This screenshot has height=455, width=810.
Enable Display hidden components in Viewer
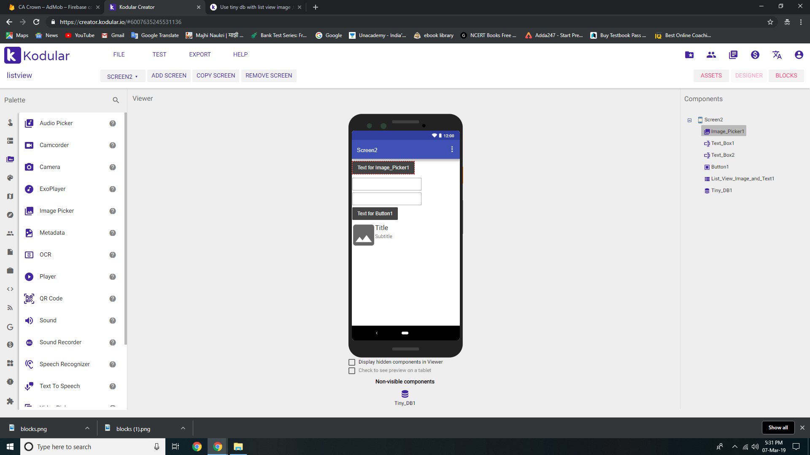click(x=352, y=362)
